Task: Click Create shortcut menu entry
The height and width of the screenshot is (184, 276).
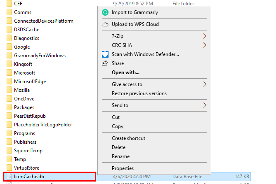Action: click(128, 138)
